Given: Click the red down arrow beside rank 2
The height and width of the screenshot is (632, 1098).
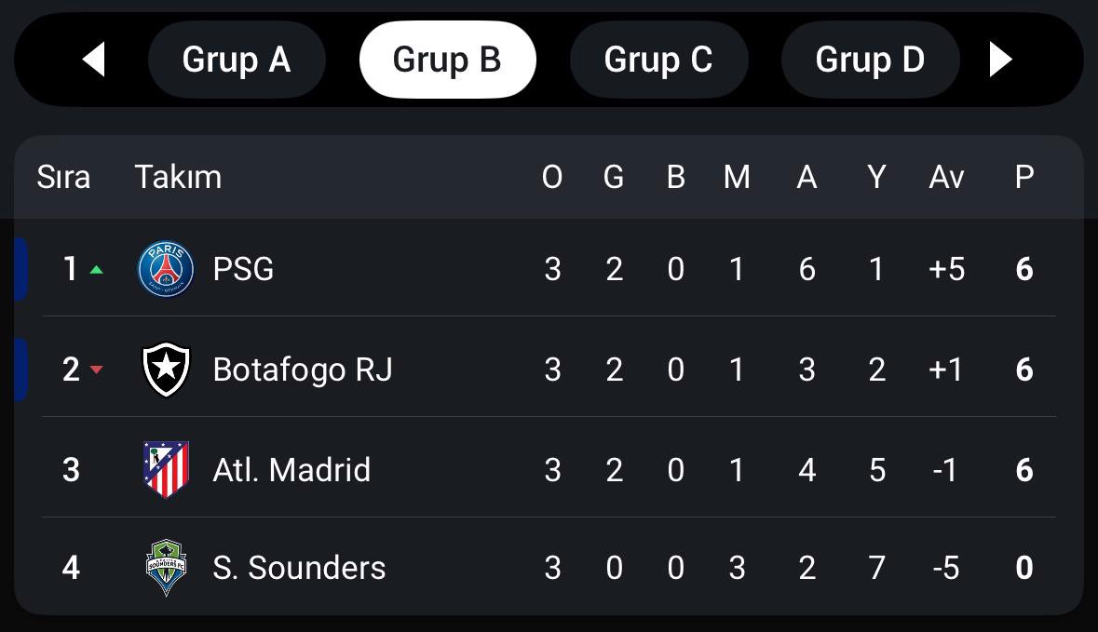Looking at the screenshot, I should [97, 370].
